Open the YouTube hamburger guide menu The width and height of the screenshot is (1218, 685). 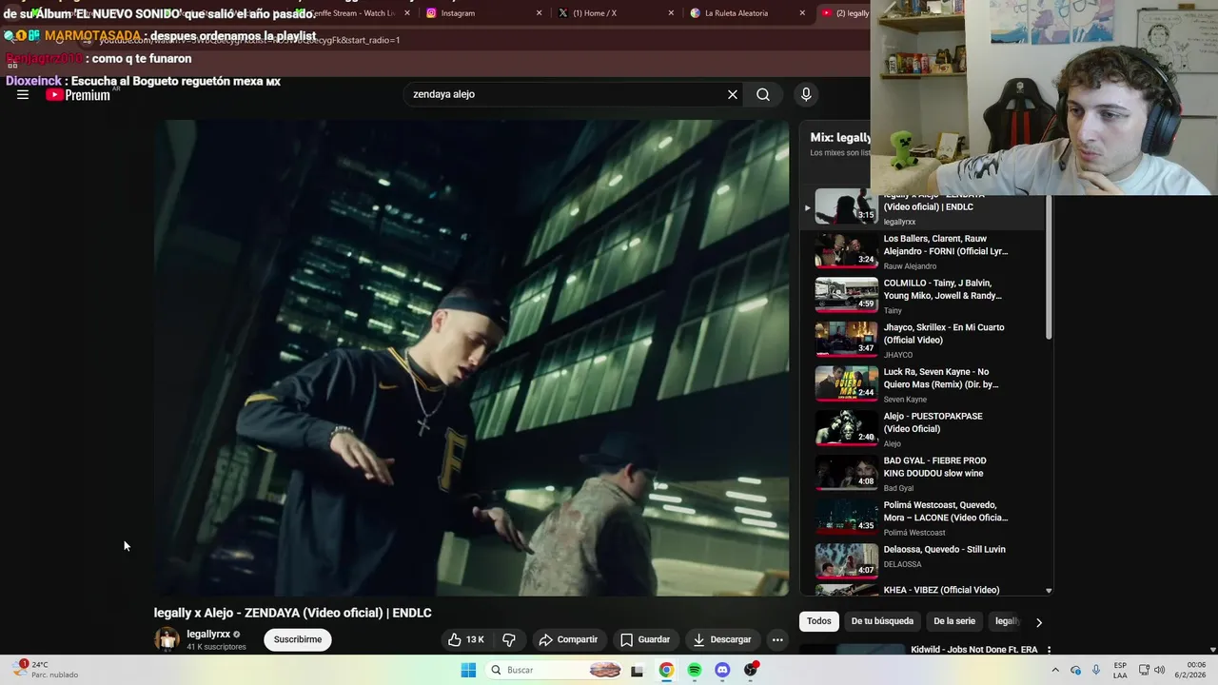point(23,95)
